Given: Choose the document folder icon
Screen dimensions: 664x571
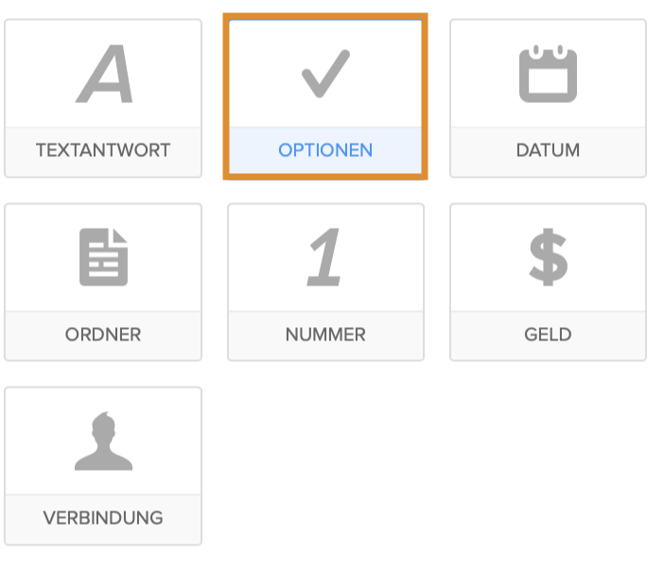Looking at the screenshot, I should [x=103, y=257].
